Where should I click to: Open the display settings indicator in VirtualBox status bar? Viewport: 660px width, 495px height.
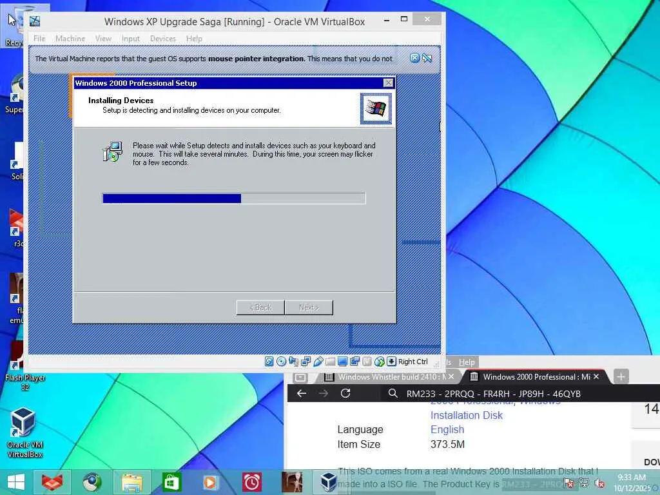(343, 362)
